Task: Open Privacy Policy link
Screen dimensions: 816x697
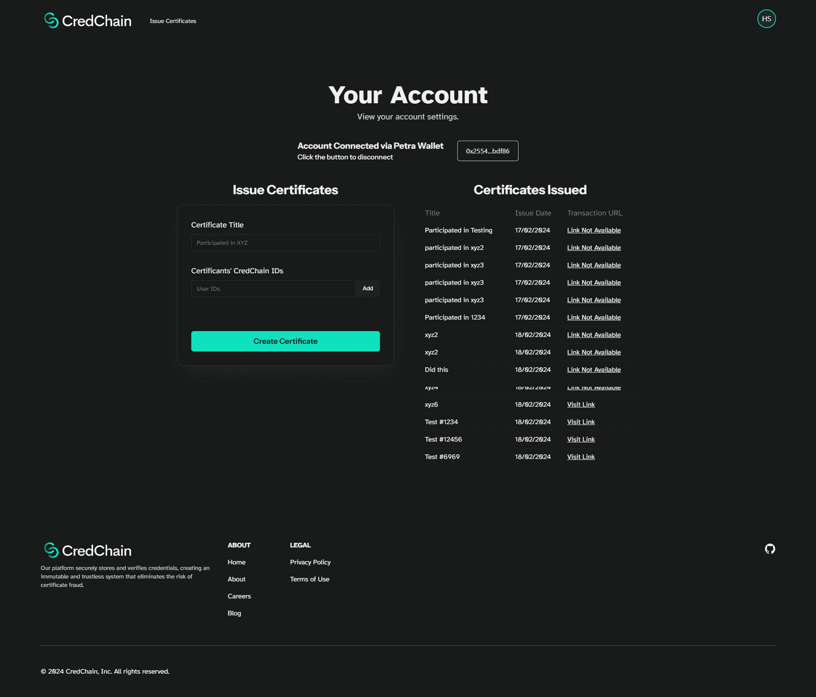Action: pyautogui.click(x=310, y=562)
